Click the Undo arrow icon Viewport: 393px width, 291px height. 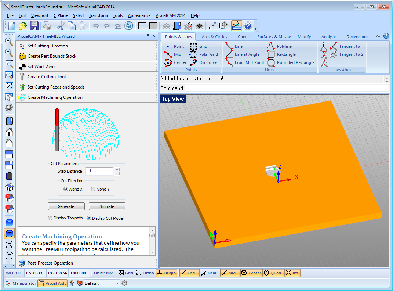pos(96,26)
